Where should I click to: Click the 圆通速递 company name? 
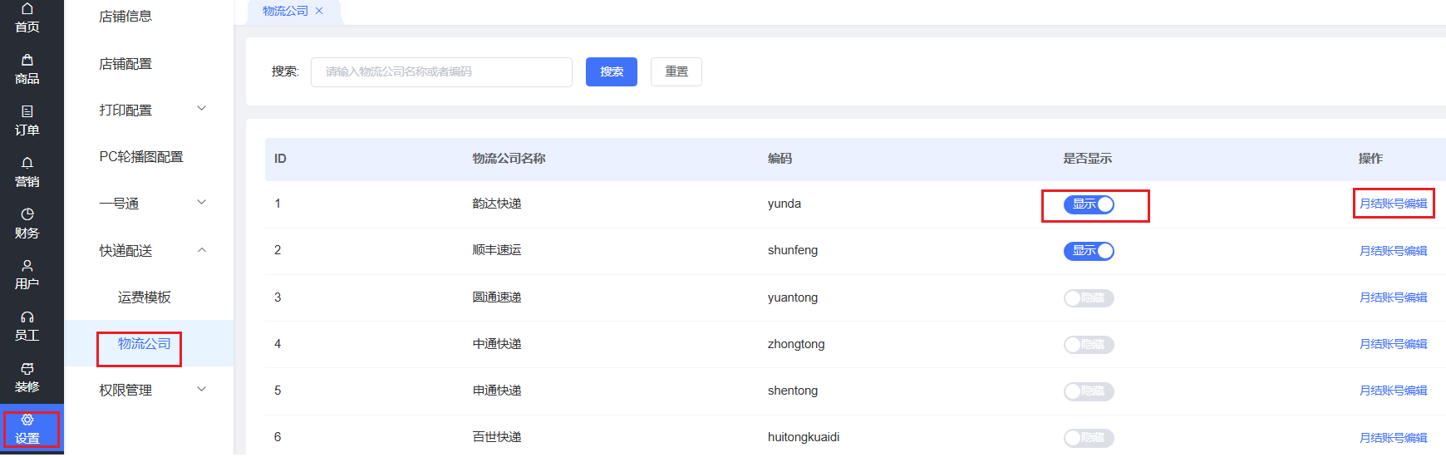[497, 297]
